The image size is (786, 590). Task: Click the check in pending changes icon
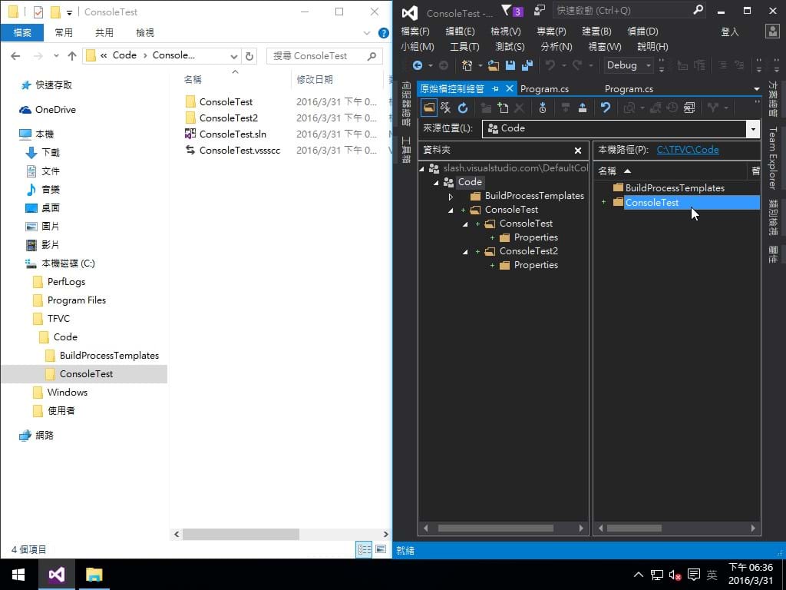point(583,108)
